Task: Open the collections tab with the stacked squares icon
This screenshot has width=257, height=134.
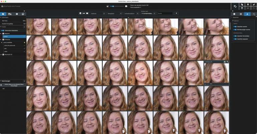Action: 23,14
